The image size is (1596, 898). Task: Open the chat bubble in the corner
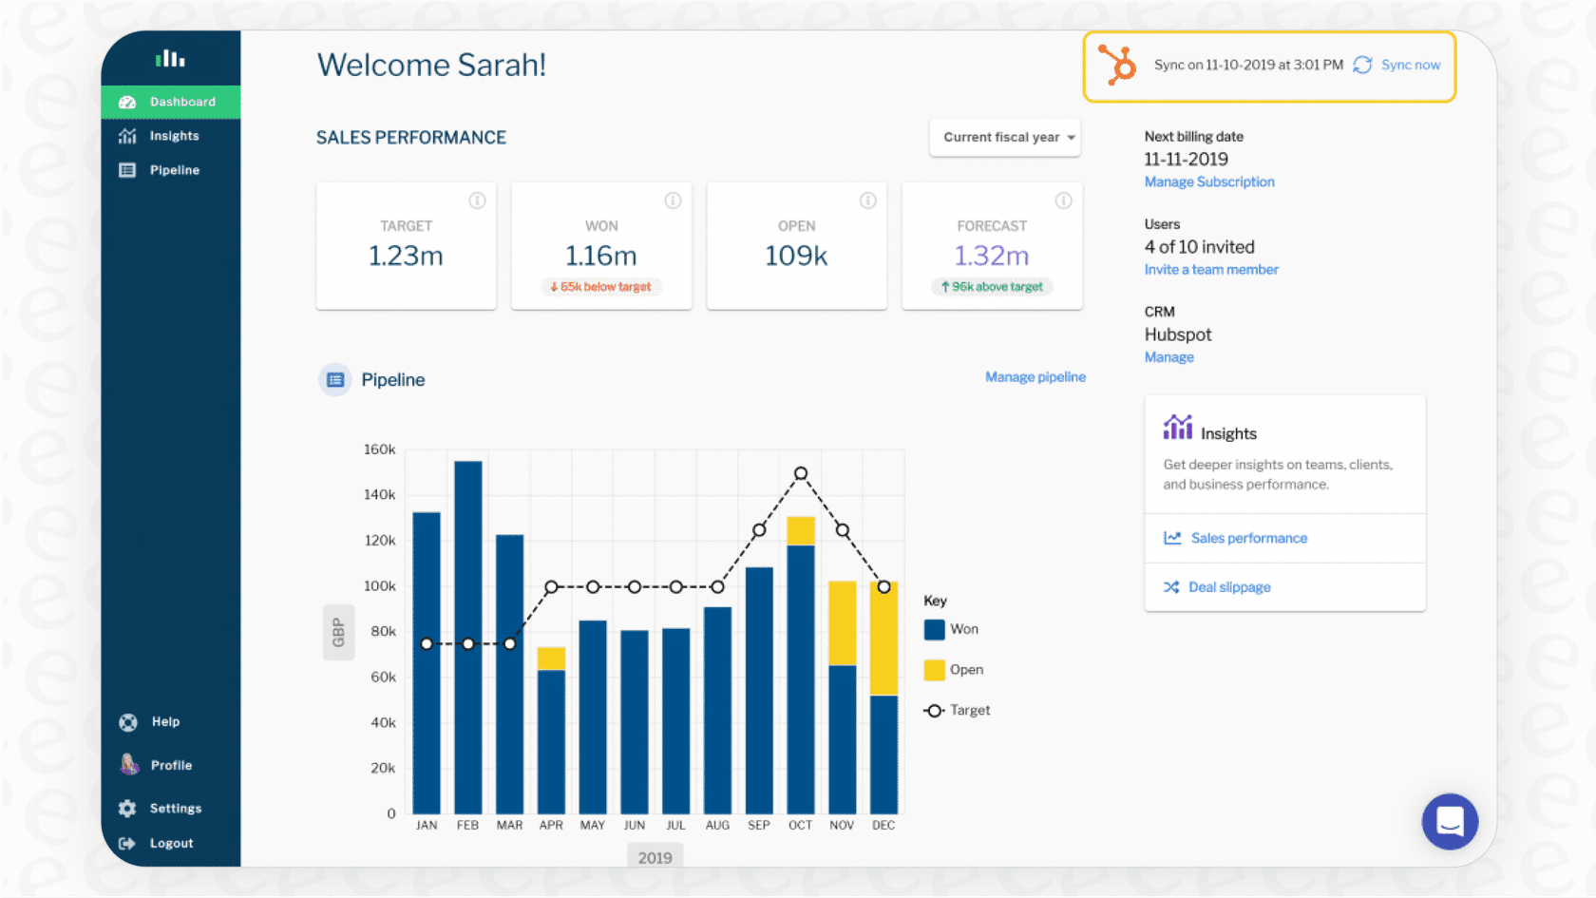coord(1449,821)
